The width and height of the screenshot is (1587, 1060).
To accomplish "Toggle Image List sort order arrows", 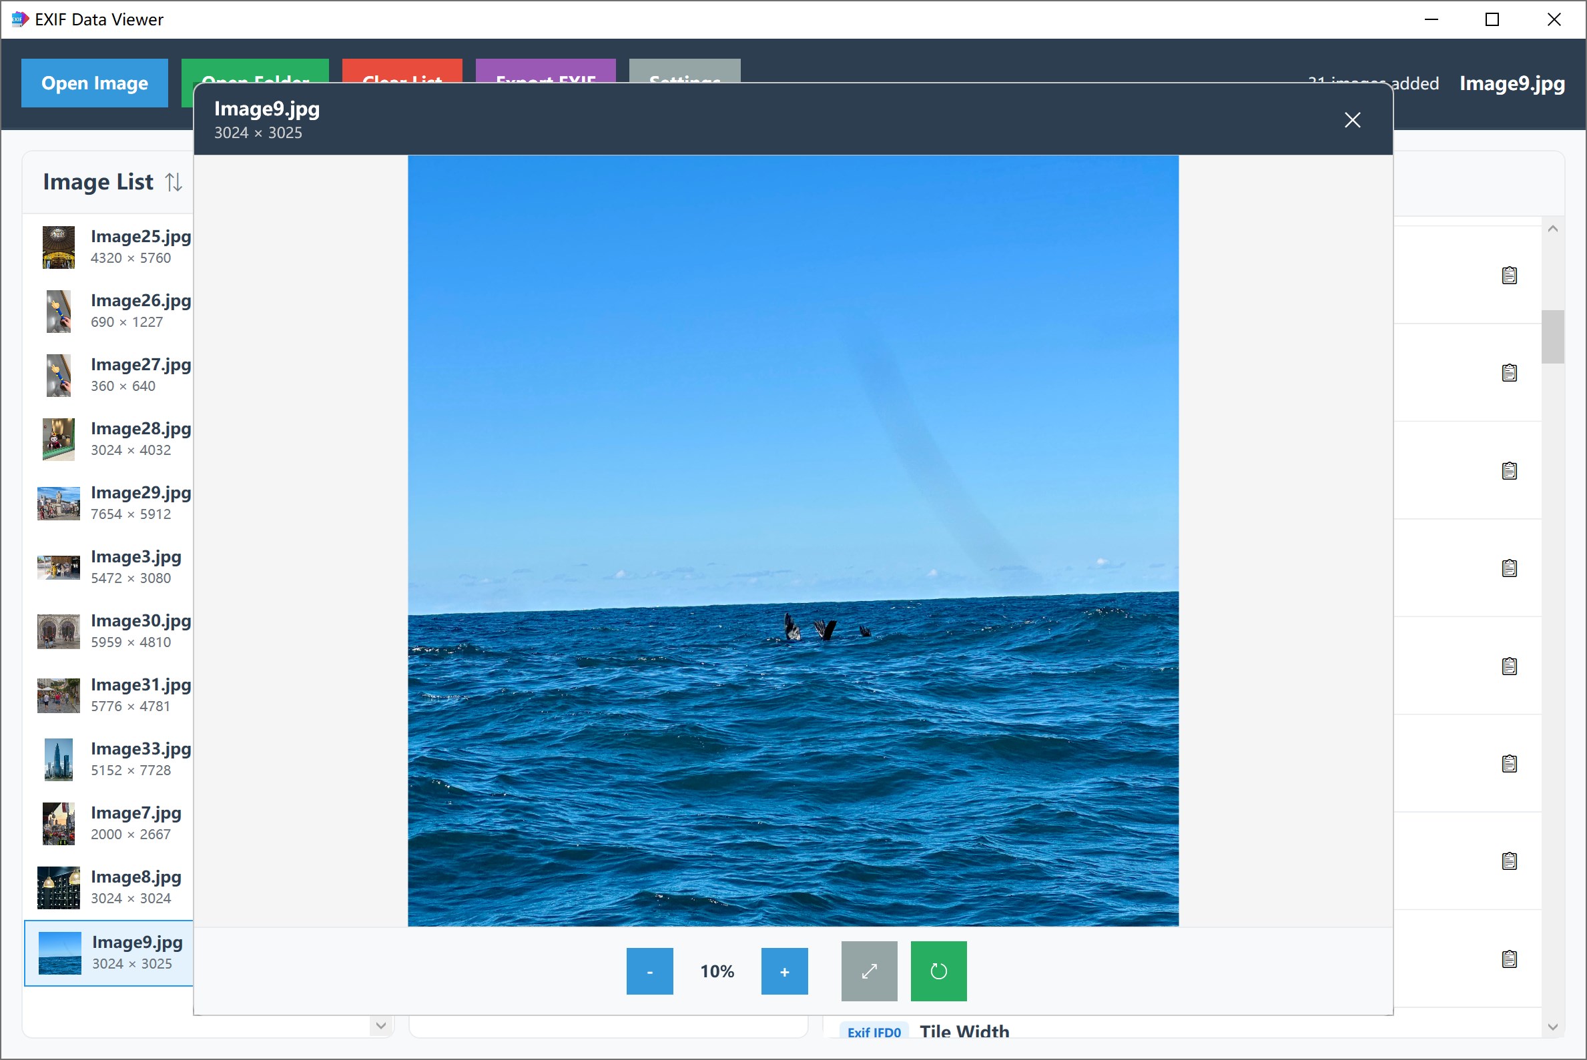I will 174,182.
